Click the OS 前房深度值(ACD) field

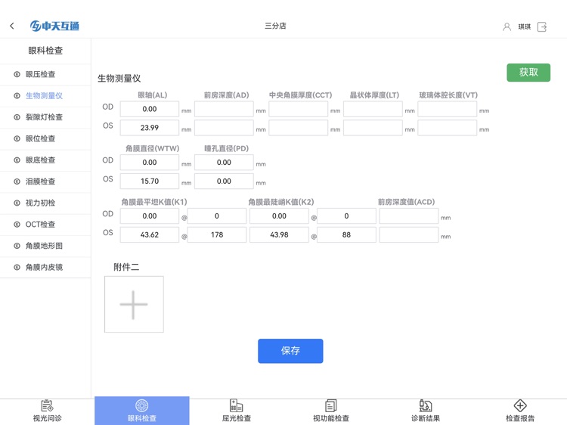click(x=409, y=234)
